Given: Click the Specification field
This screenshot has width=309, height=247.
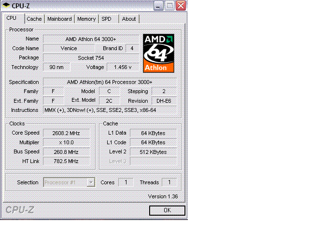Looking at the screenshot, I should 110,82.
